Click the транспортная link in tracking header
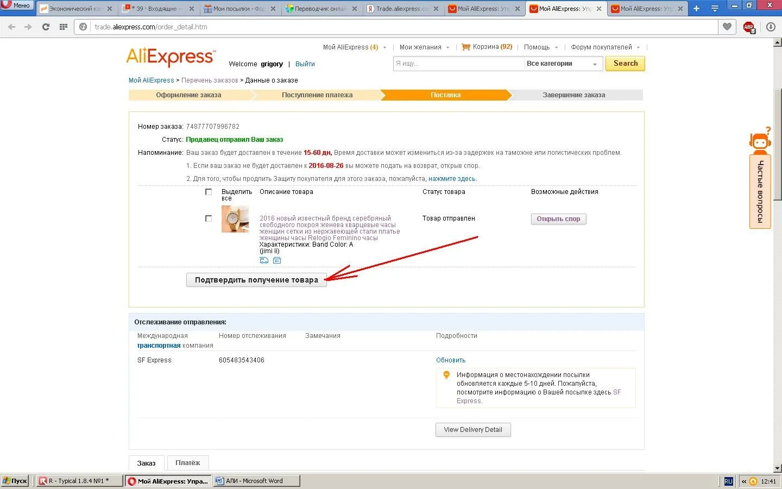782x489 pixels. (159, 346)
